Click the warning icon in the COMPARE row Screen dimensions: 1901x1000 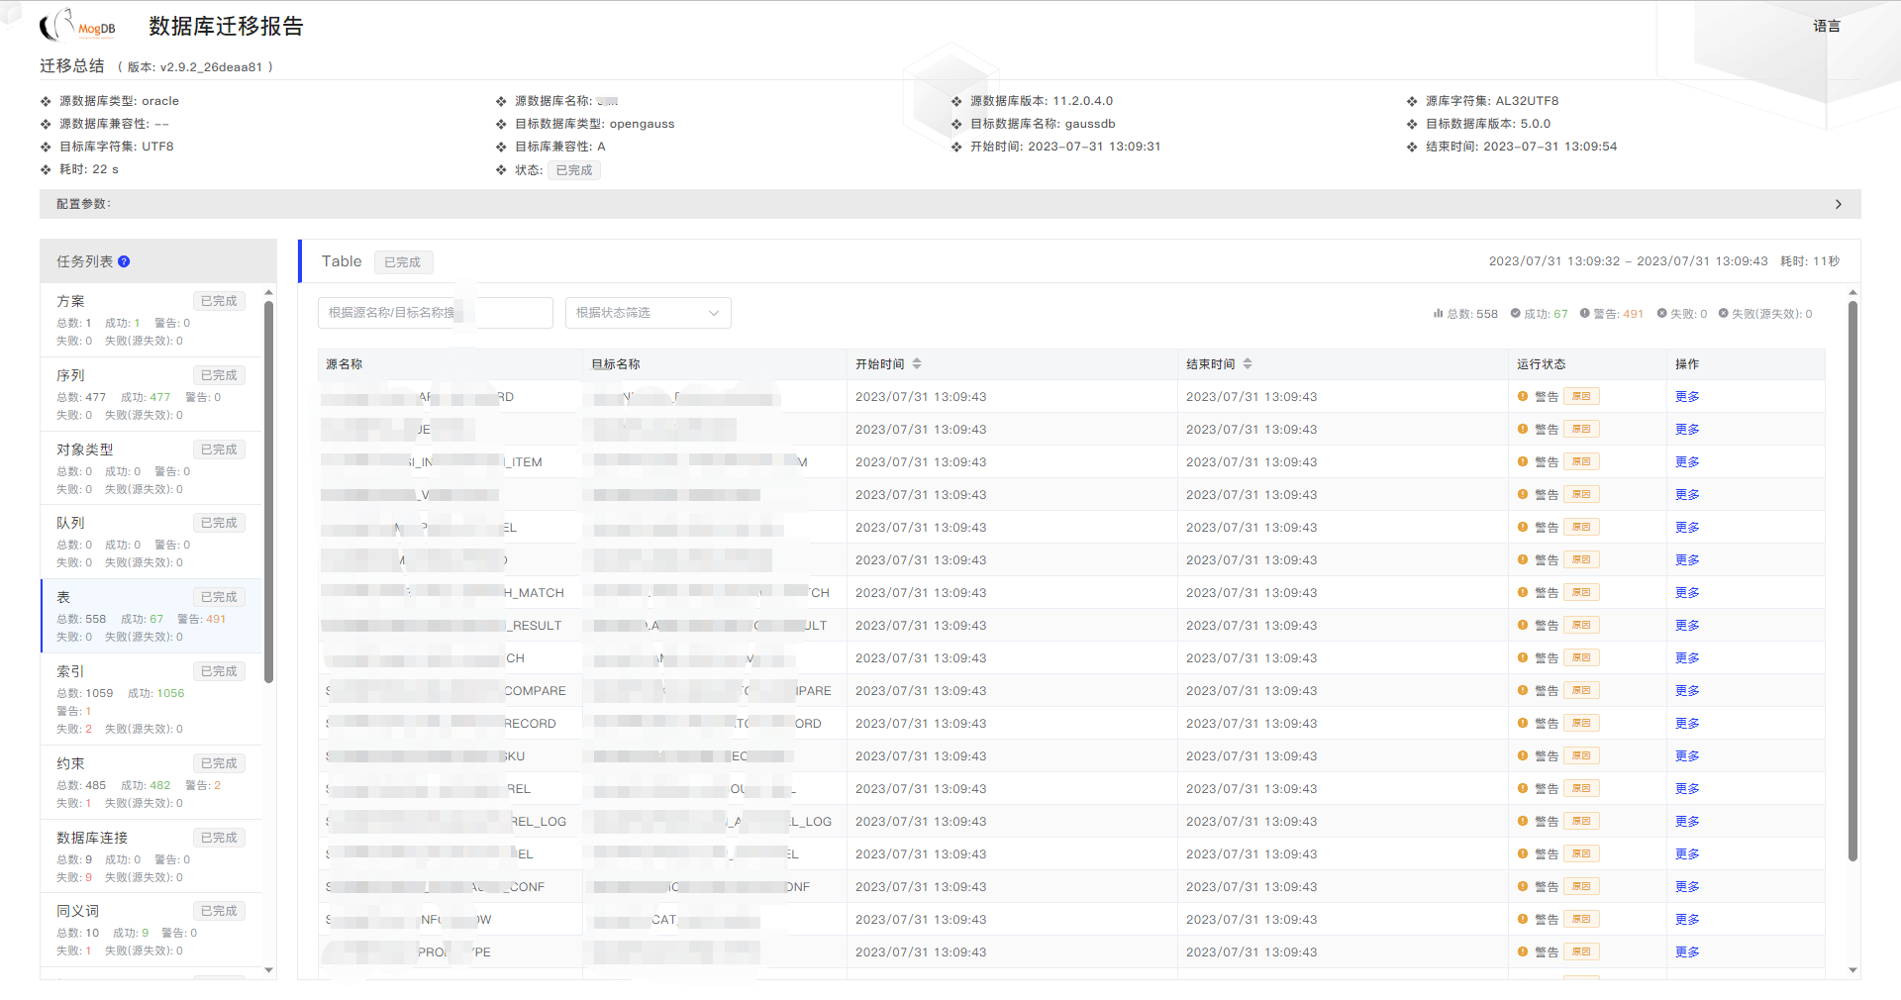pos(1523,691)
